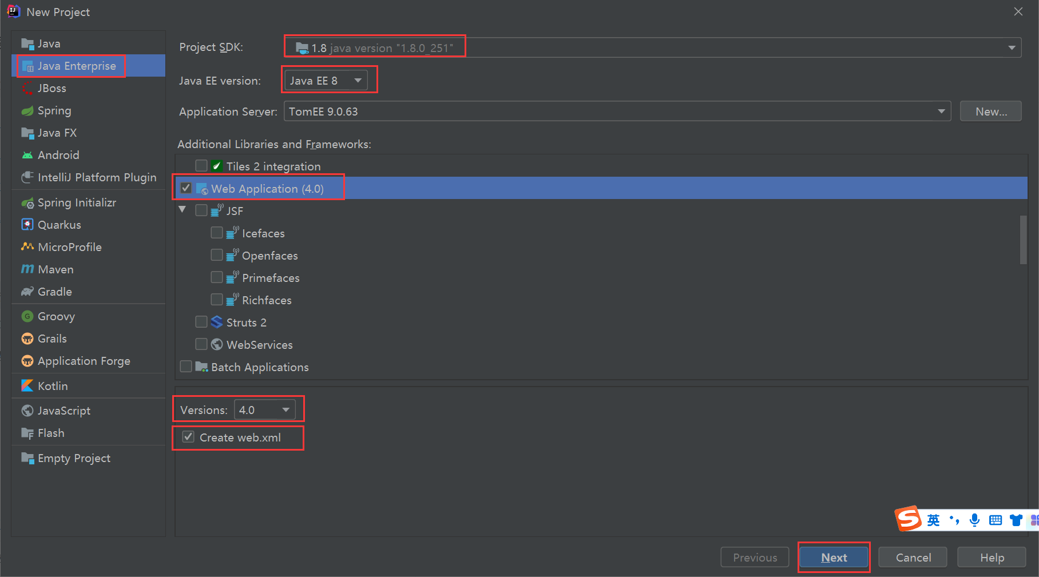Uncheck the Web Application (4.0) checkbox
This screenshot has height=577, width=1039.
186,188
